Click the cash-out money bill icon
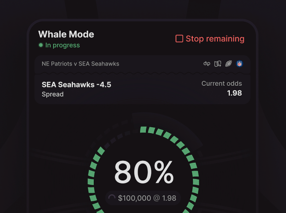This screenshot has width=286, height=213. pyautogui.click(x=217, y=64)
